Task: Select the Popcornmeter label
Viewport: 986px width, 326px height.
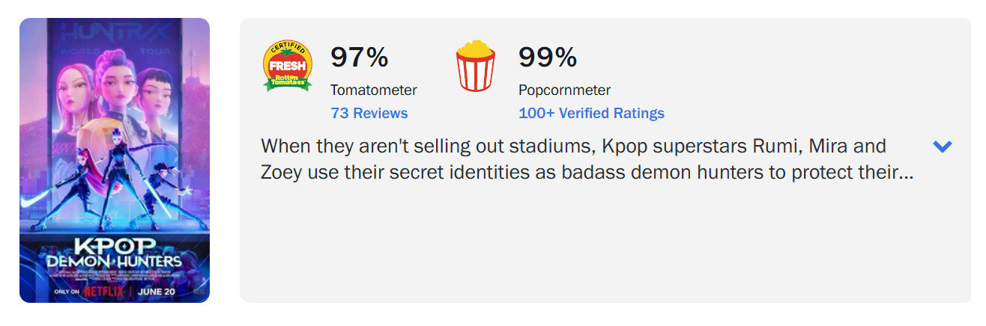Action: 564,90
